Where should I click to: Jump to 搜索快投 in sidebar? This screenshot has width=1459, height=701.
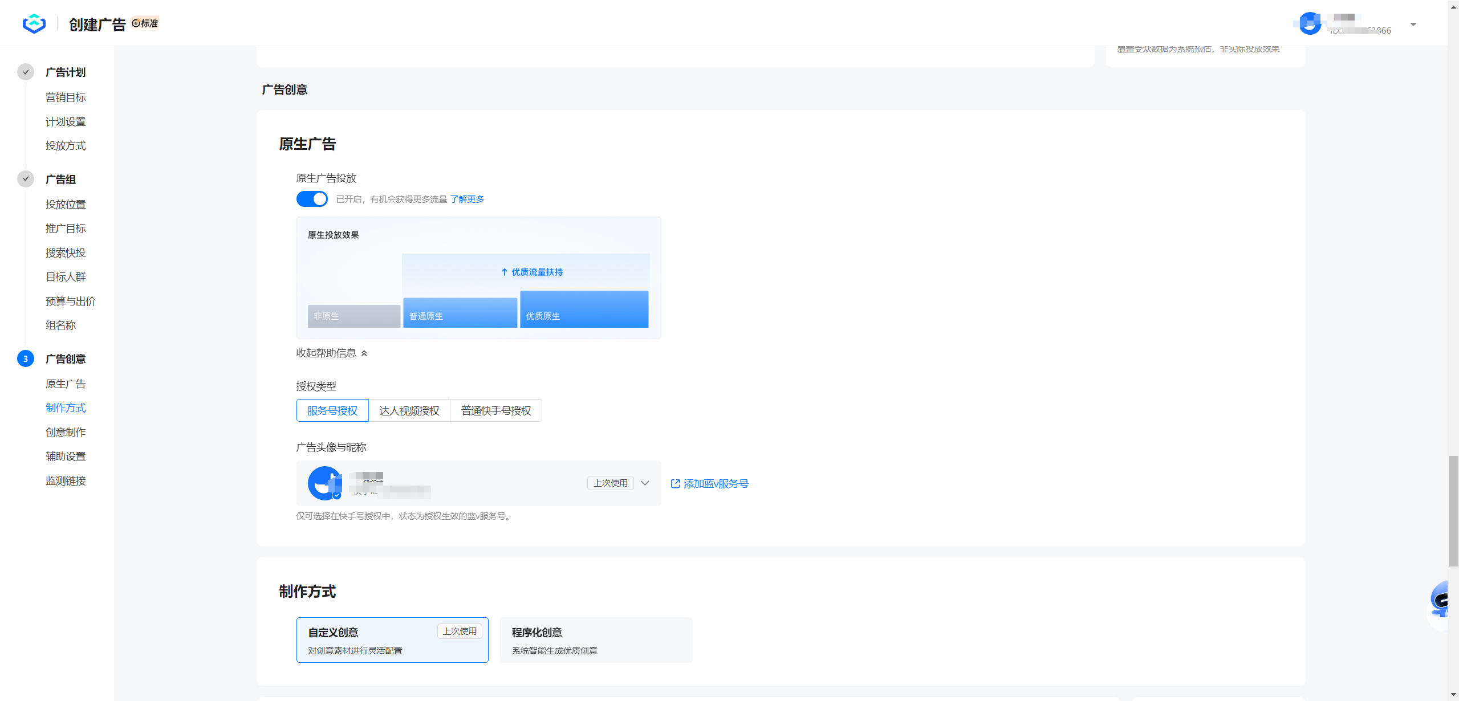point(66,252)
